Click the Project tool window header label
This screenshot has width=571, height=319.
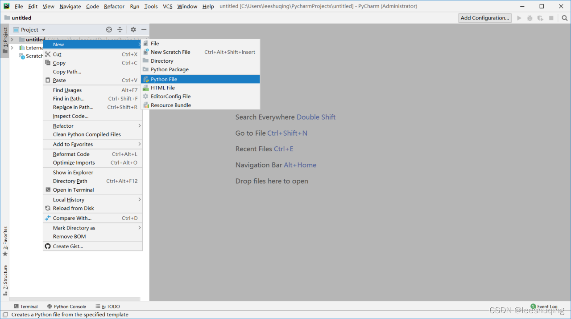pos(29,30)
